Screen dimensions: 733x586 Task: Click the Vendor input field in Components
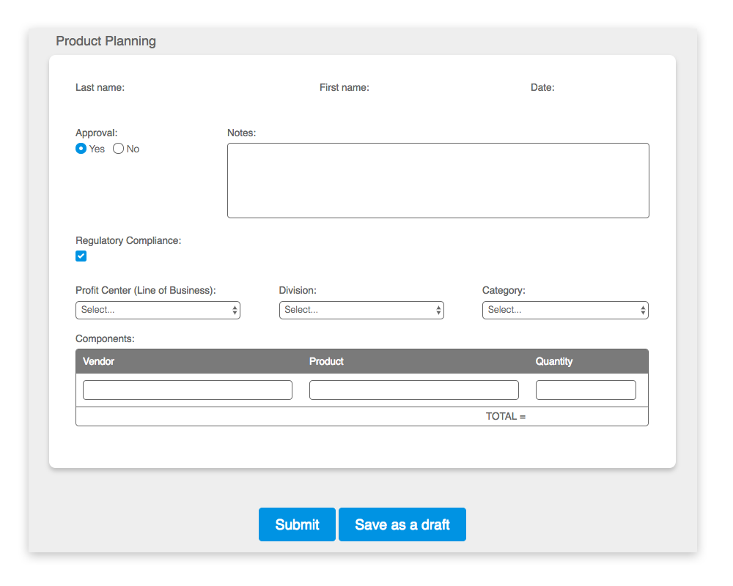point(187,390)
